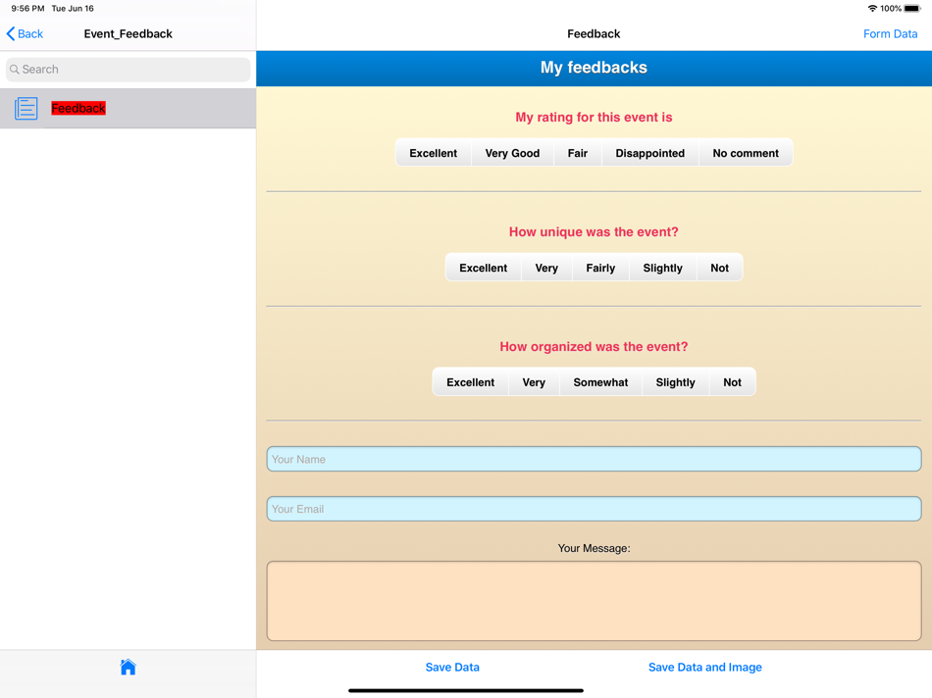932x698 pixels.
Task: Choose Fair for event rating
Action: point(578,153)
